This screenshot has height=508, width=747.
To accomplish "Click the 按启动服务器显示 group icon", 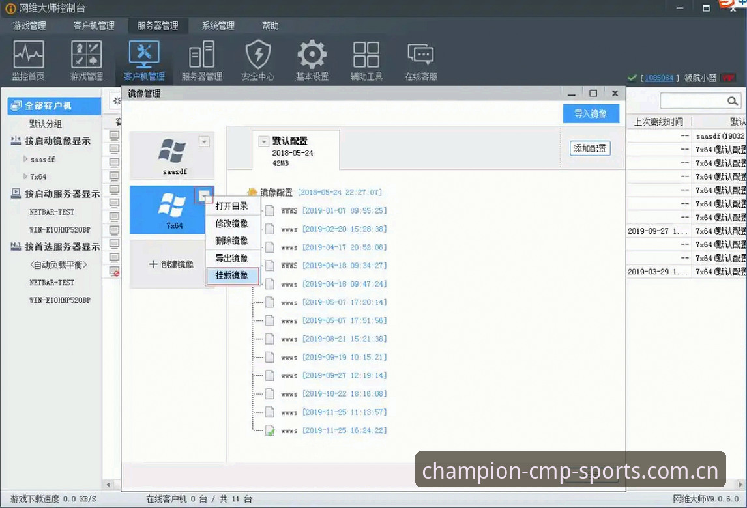I will 16,193.
